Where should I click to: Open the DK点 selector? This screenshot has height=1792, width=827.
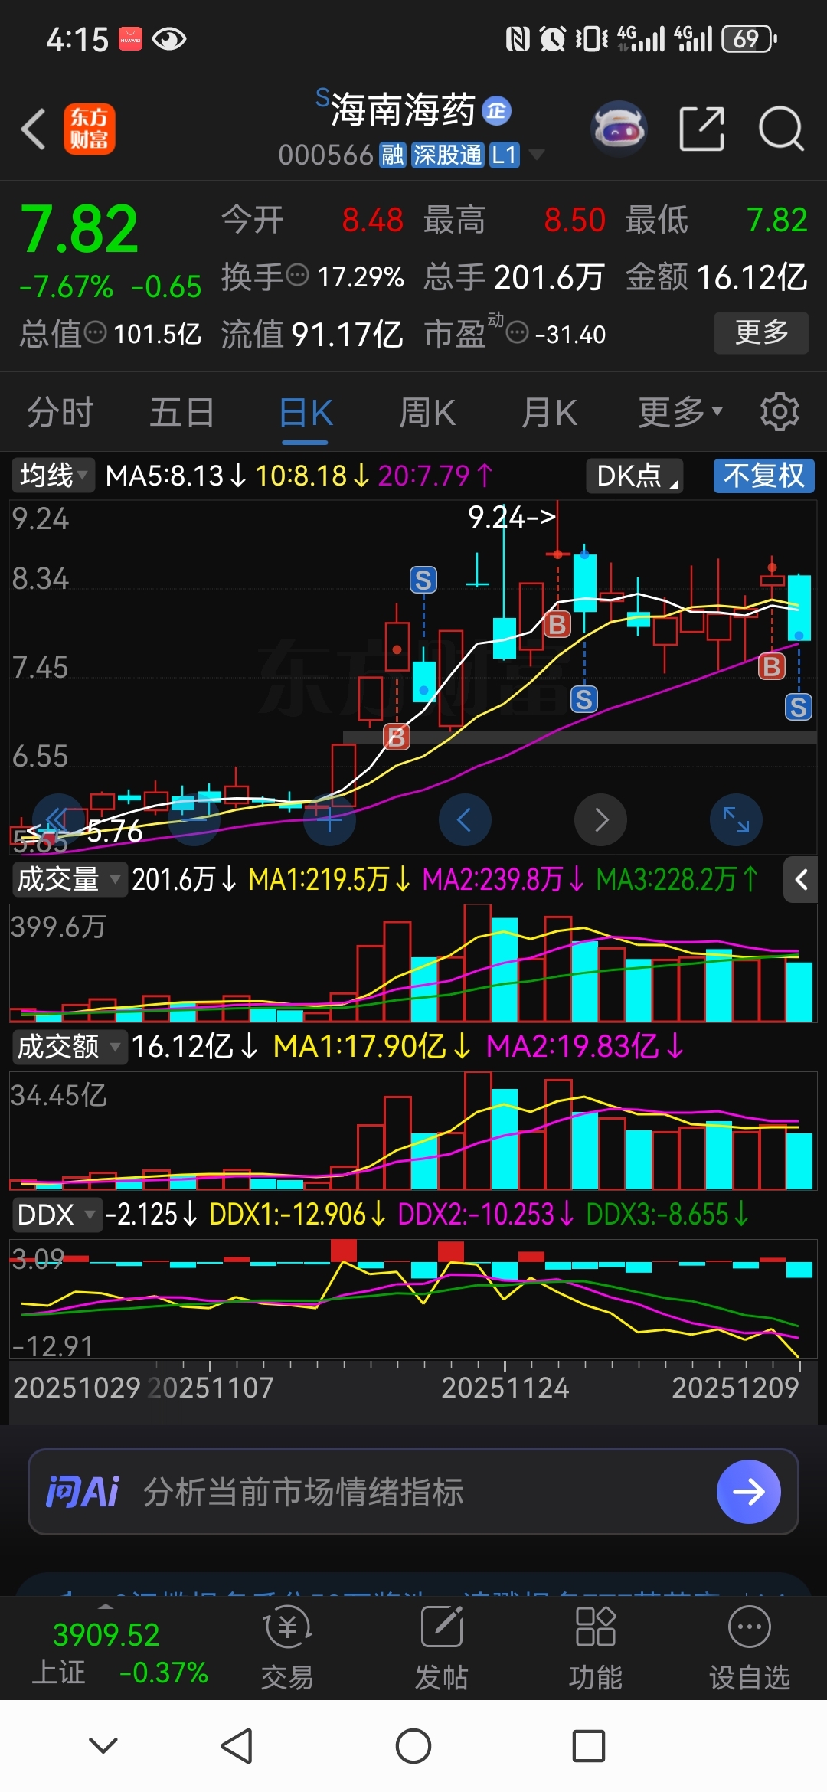pyautogui.click(x=636, y=476)
